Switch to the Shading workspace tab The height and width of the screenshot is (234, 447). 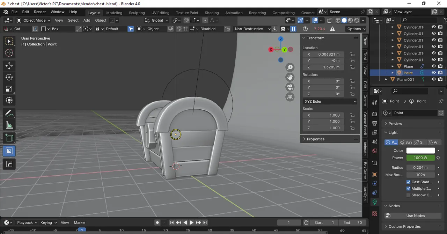point(212,13)
